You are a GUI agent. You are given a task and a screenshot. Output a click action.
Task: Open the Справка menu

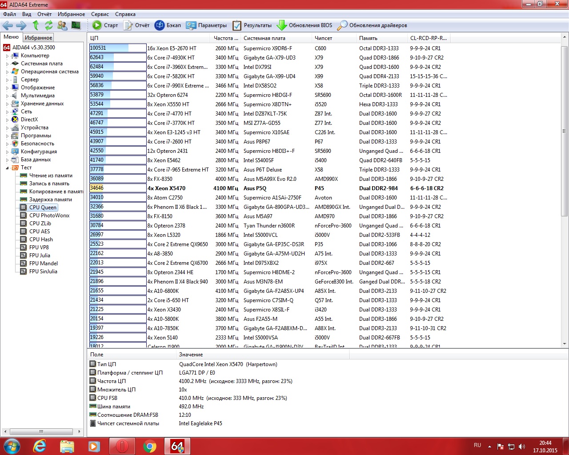[x=125, y=14]
